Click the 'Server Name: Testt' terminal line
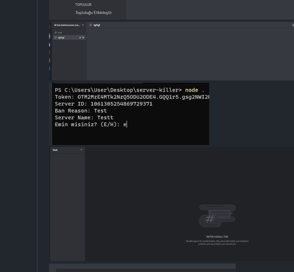This screenshot has height=272, width=294. pyautogui.click(x=84, y=118)
